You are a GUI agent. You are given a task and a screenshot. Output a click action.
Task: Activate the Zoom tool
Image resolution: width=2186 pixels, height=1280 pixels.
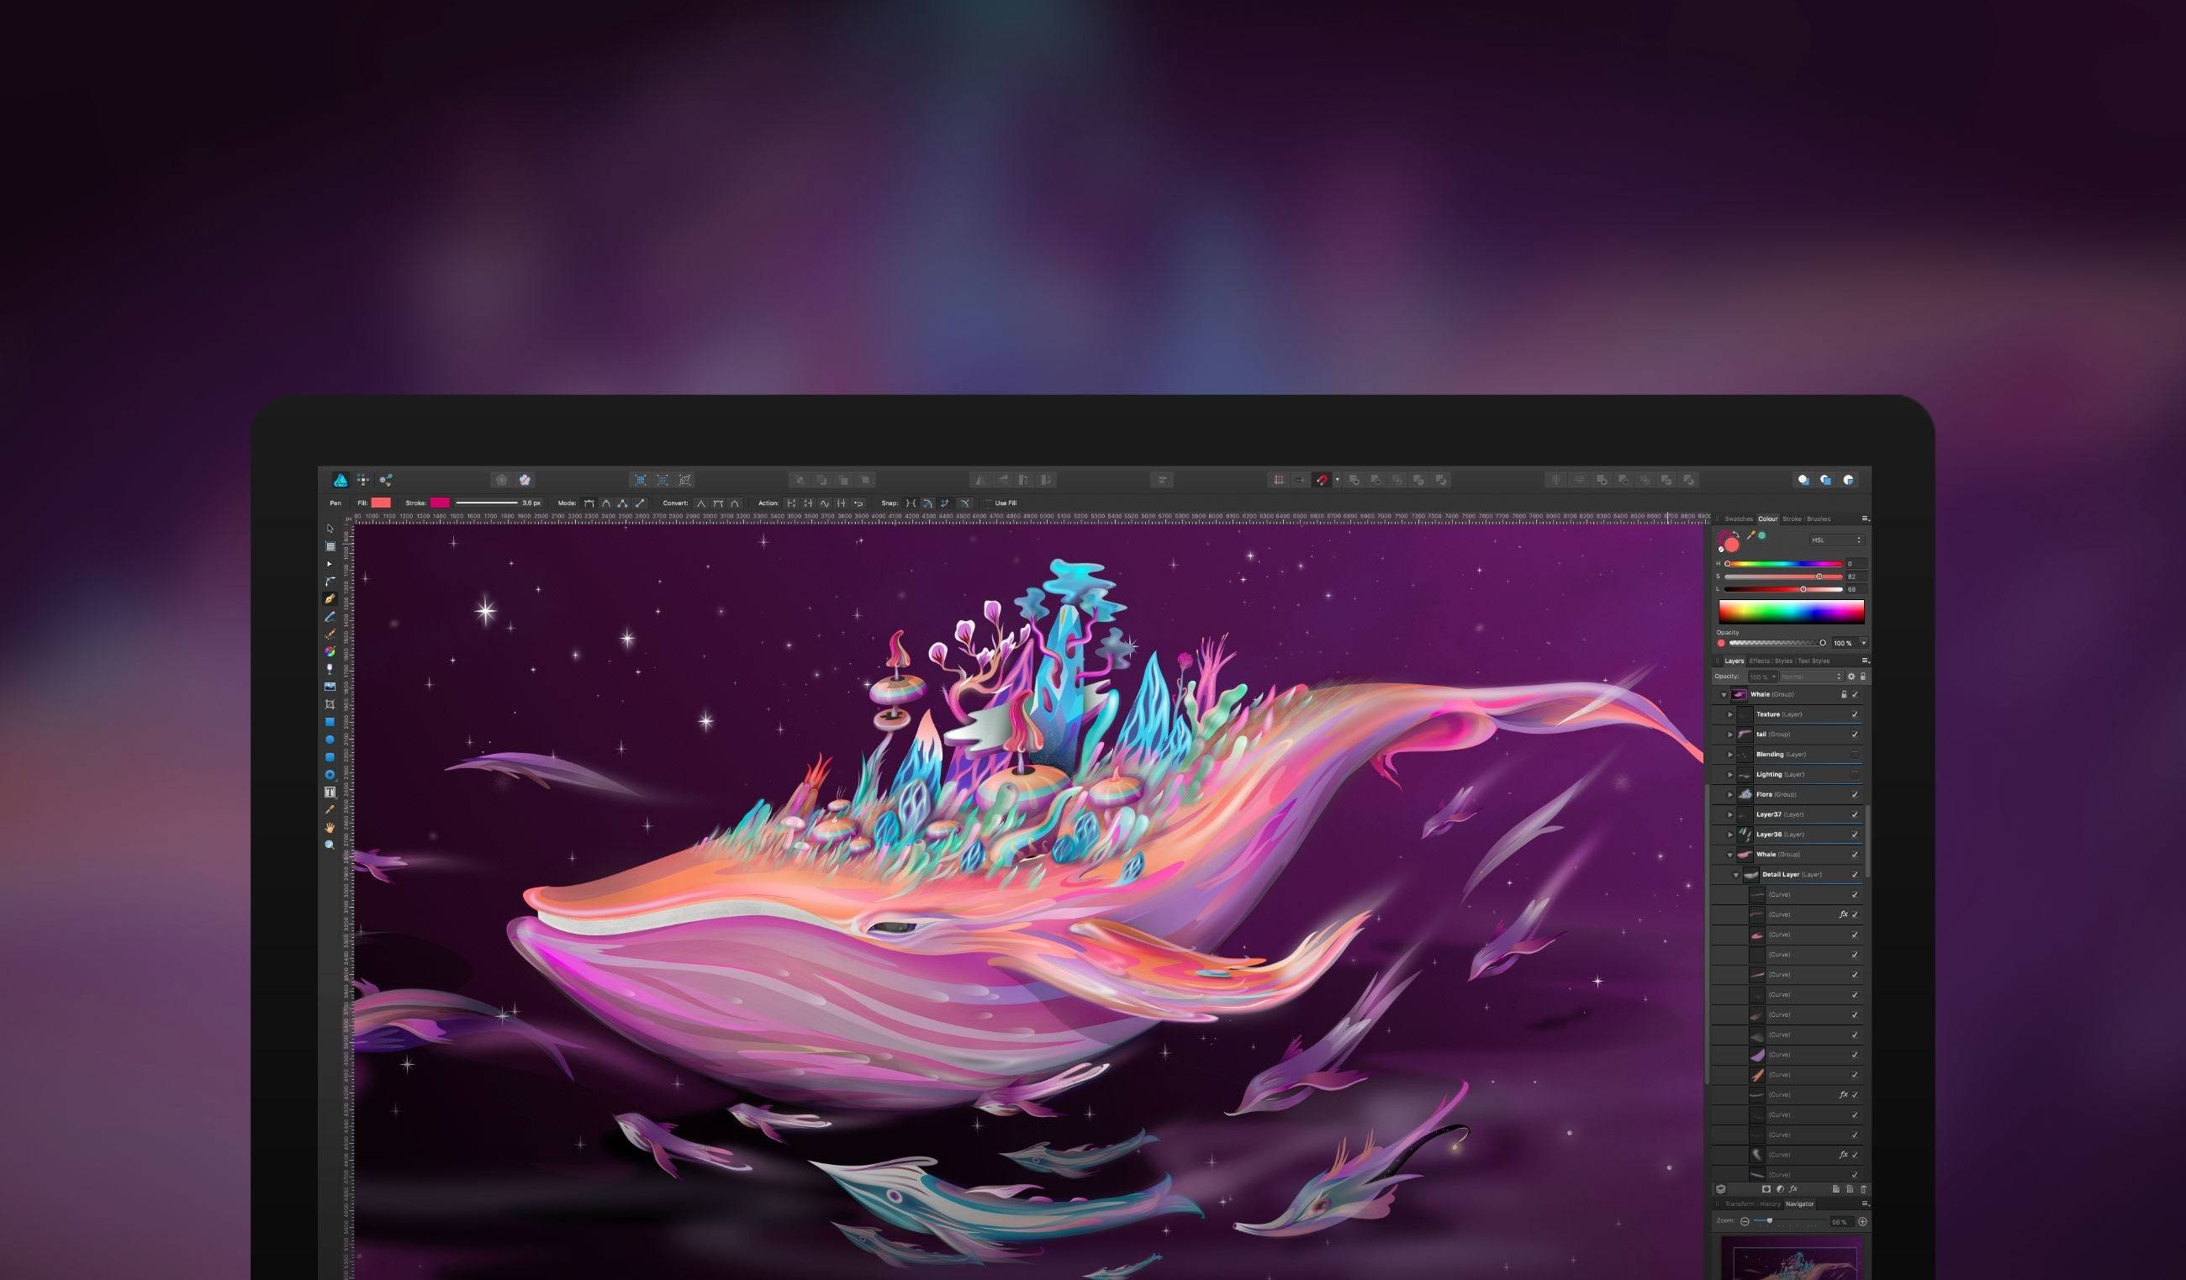click(330, 843)
